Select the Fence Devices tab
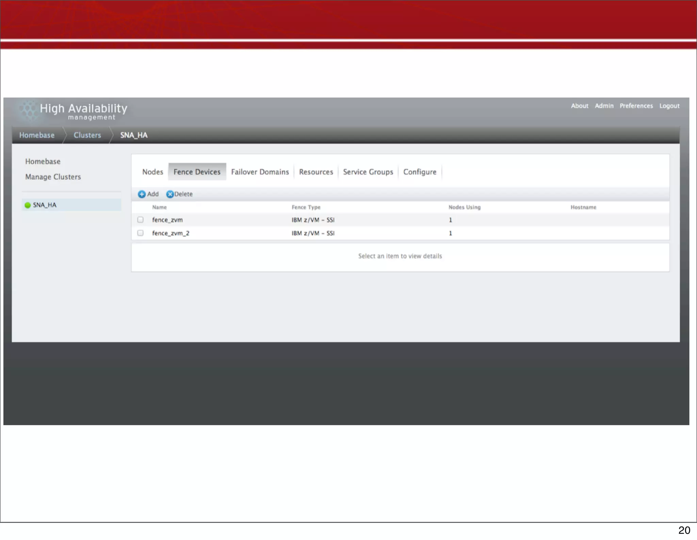Screen dimensions: 697x540 [x=197, y=172]
